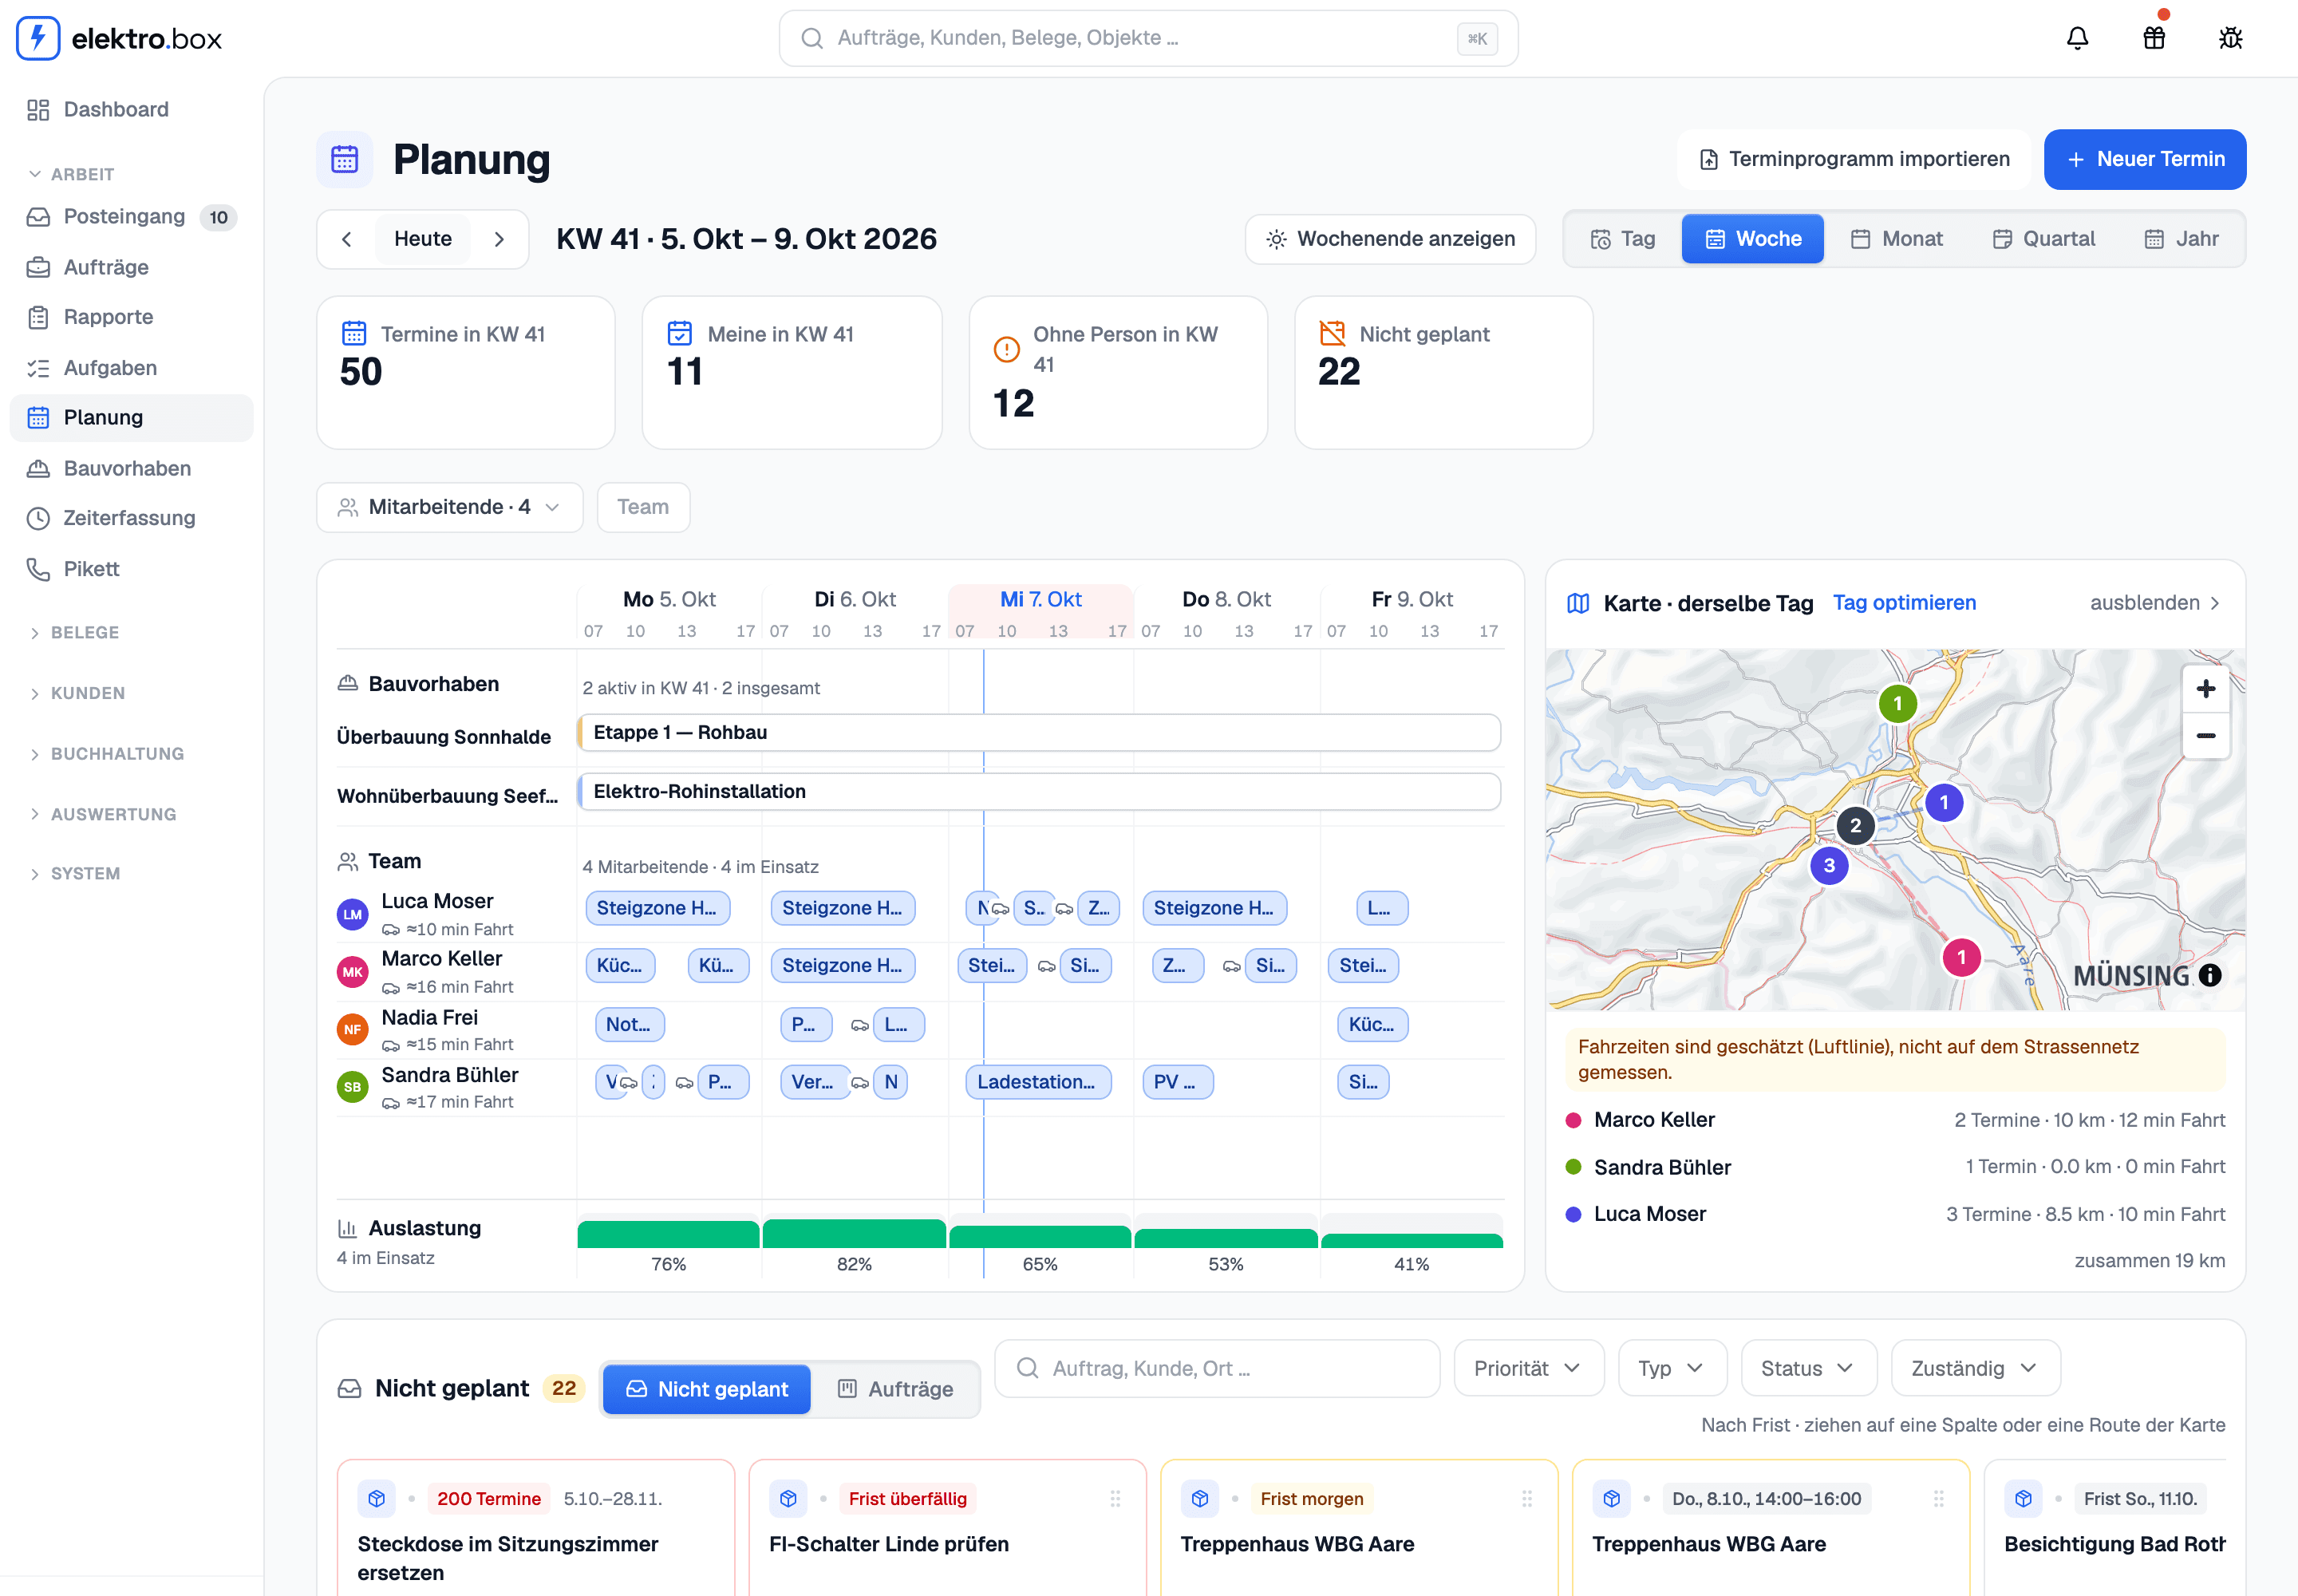2298x1596 pixels.
Task: Focus the global search field
Action: pos(1148,38)
